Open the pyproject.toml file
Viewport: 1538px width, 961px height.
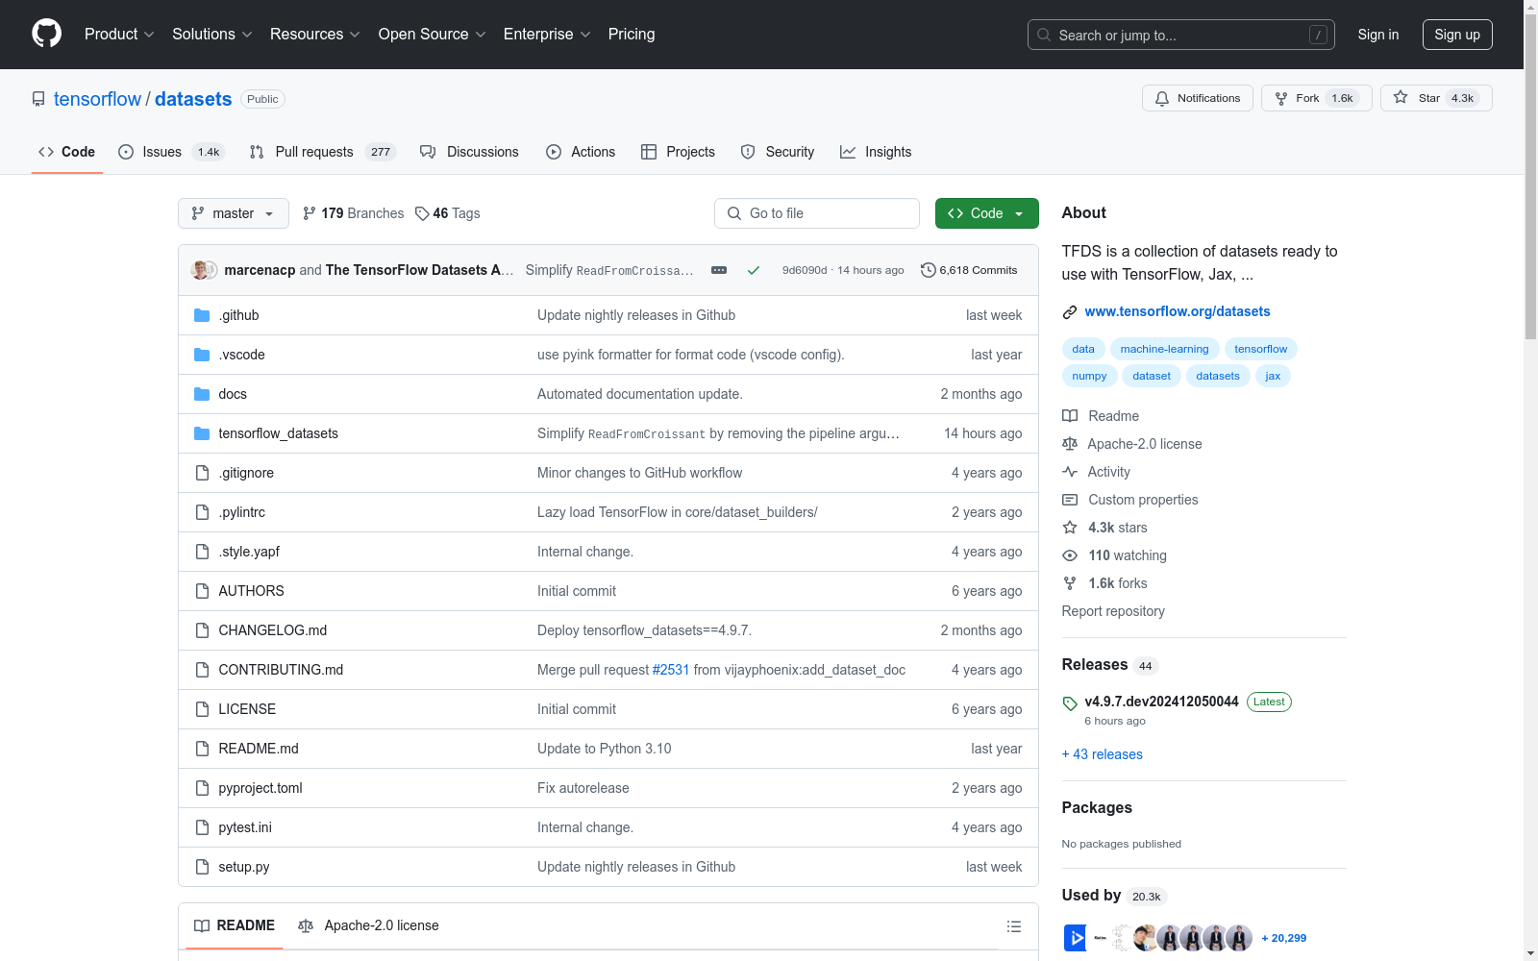point(260,788)
